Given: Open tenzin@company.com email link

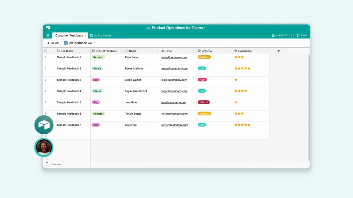Looking at the screenshot, I should pos(175,114).
